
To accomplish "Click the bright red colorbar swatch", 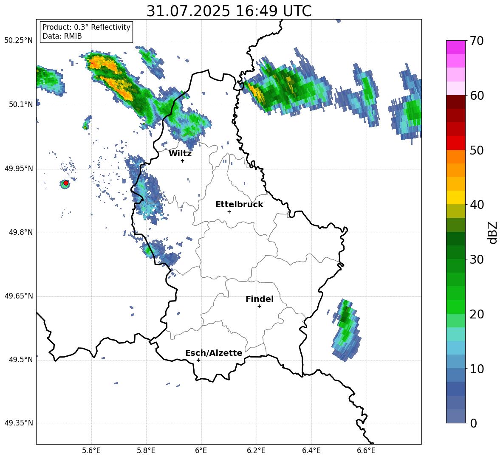I will click(455, 143).
